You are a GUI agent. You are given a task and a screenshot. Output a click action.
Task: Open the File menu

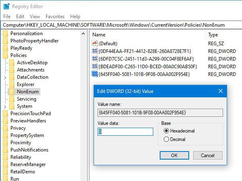(x=7, y=17)
